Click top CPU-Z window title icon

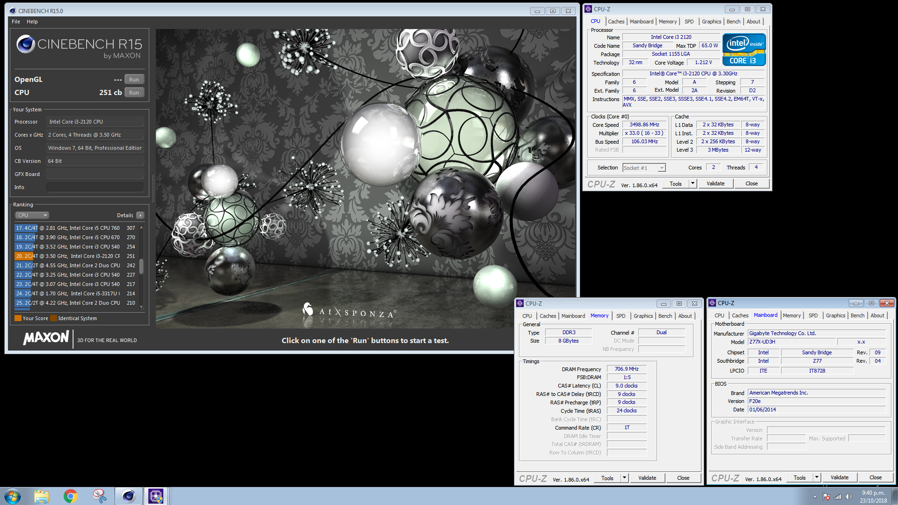click(588, 9)
